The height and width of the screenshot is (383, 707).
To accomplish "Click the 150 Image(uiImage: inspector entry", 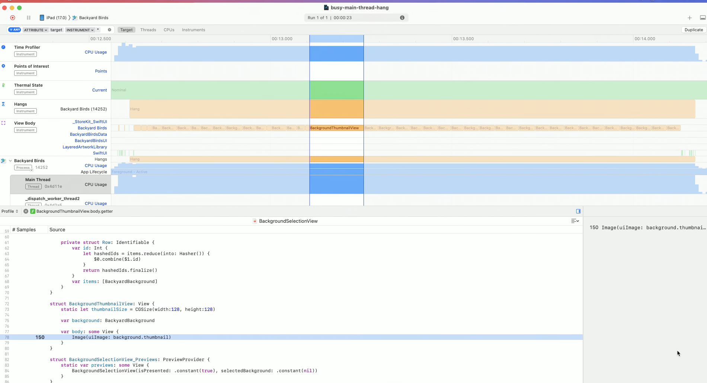I will [x=647, y=228].
